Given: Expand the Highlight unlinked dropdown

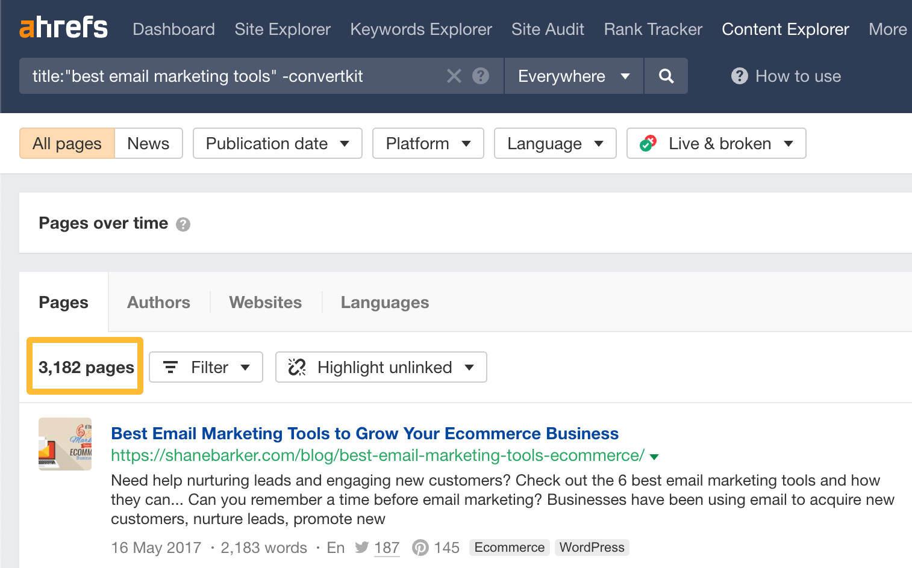Looking at the screenshot, I should pyautogui.click(x=380, y=367).
